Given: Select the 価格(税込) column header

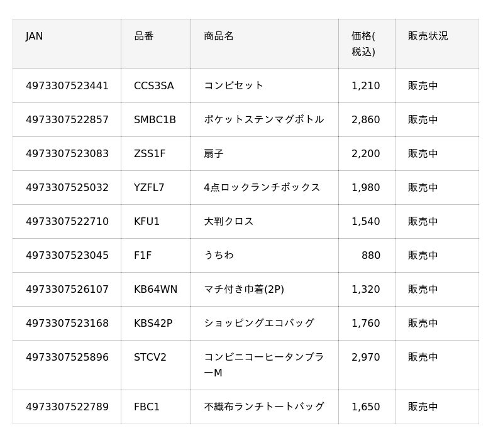Looking at the screenshot, I should [367, 44].
